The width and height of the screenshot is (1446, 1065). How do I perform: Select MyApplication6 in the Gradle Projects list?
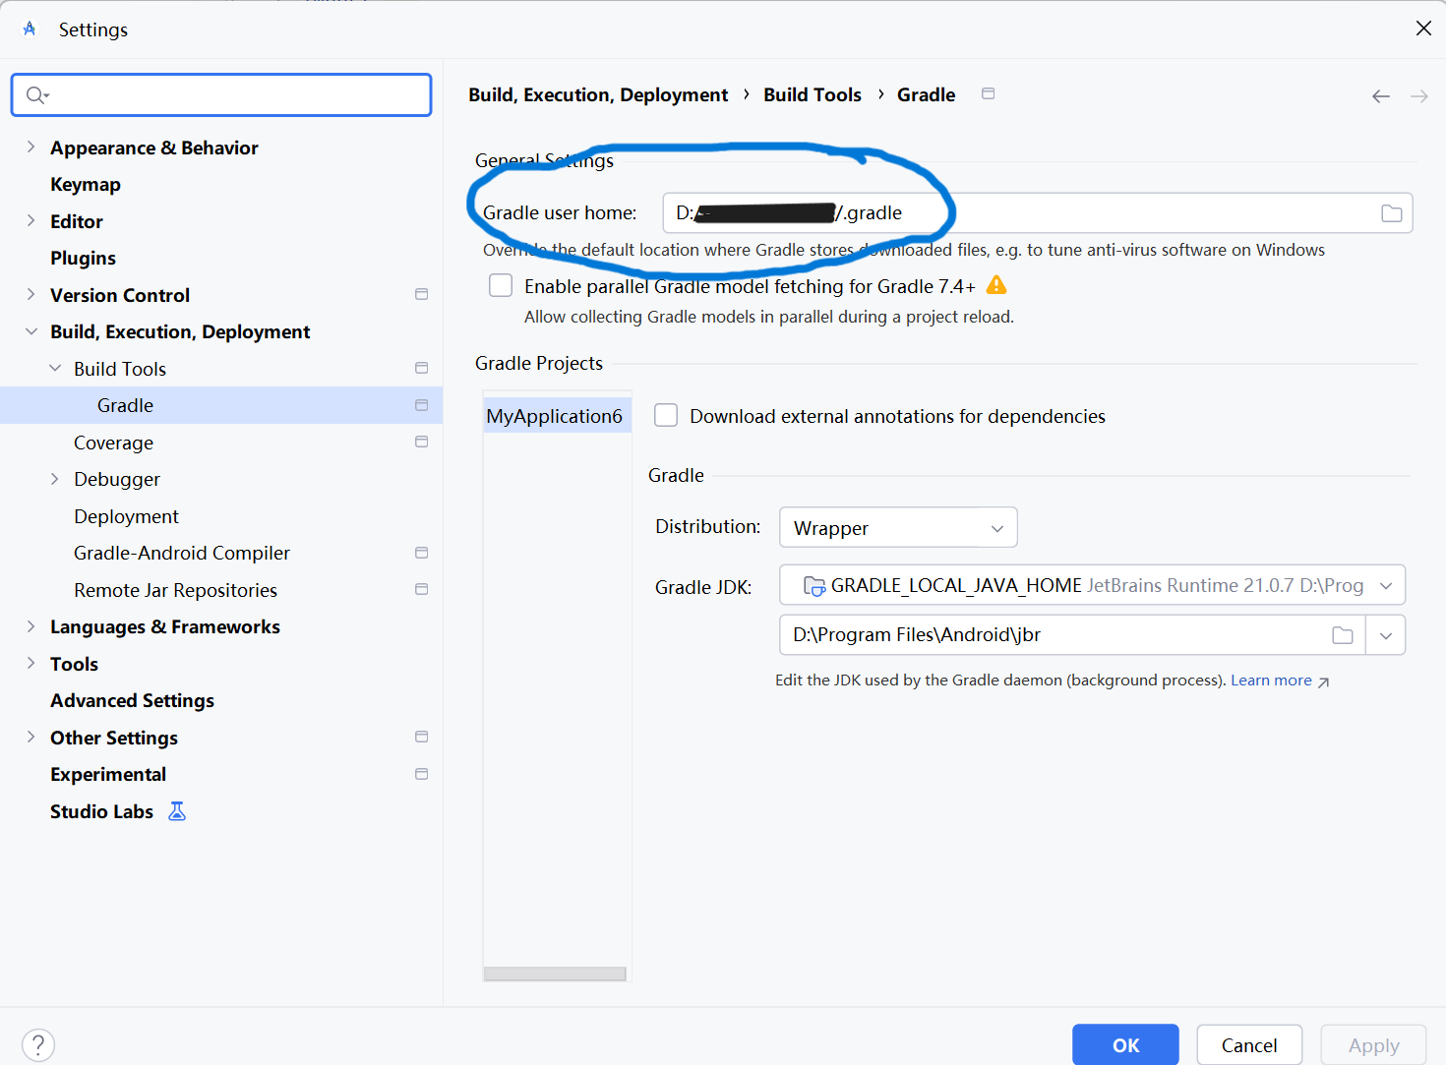pyautogui.click(x=556, y=415)
